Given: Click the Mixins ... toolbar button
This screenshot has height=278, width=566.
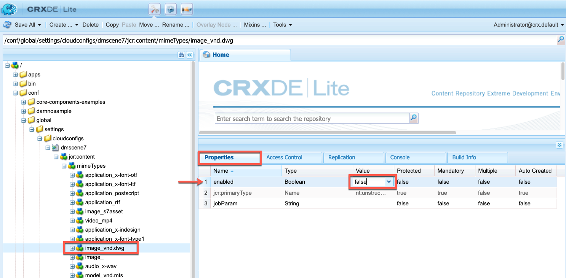Looking at the screenshot, I should (x=255, y=25).
